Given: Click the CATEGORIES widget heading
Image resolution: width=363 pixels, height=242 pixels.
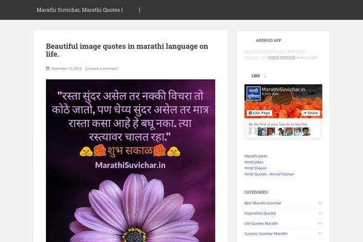Looking at the screenshot, I should click(256, 192).
